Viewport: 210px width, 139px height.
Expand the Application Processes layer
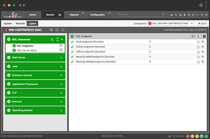(x=61, y=84)
